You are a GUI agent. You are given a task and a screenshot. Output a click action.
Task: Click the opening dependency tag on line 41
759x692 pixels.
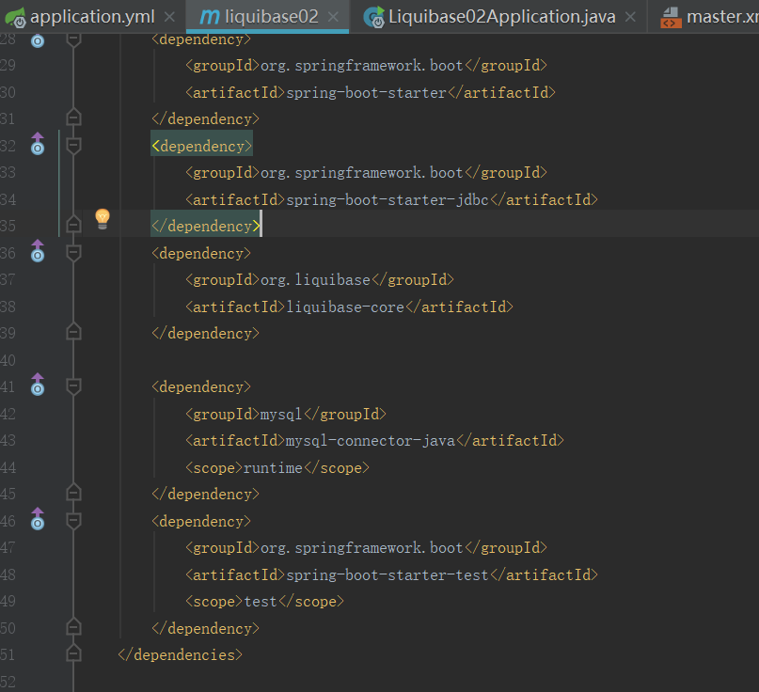tap(201, 387)
